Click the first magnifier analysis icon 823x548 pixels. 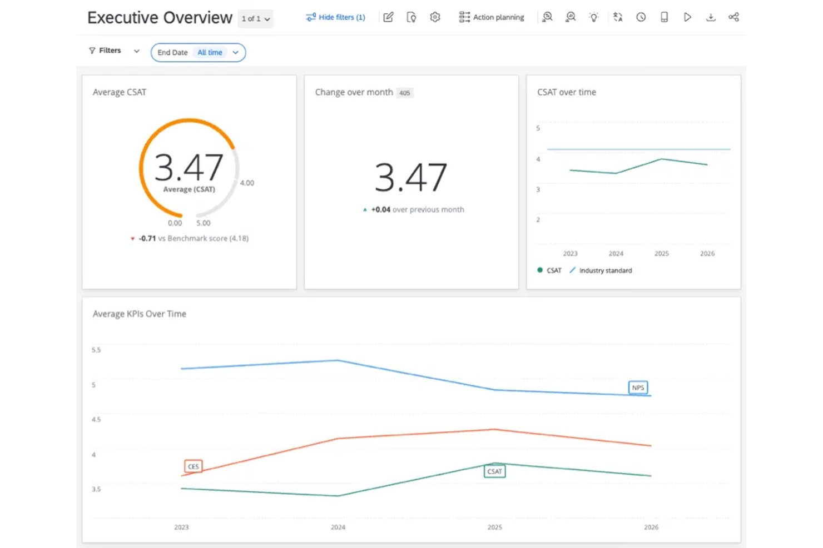[x=547, y=17]
